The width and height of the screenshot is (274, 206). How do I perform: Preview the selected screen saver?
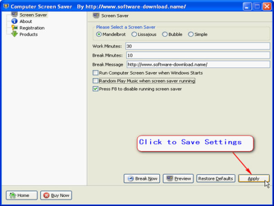coord(178,179)
